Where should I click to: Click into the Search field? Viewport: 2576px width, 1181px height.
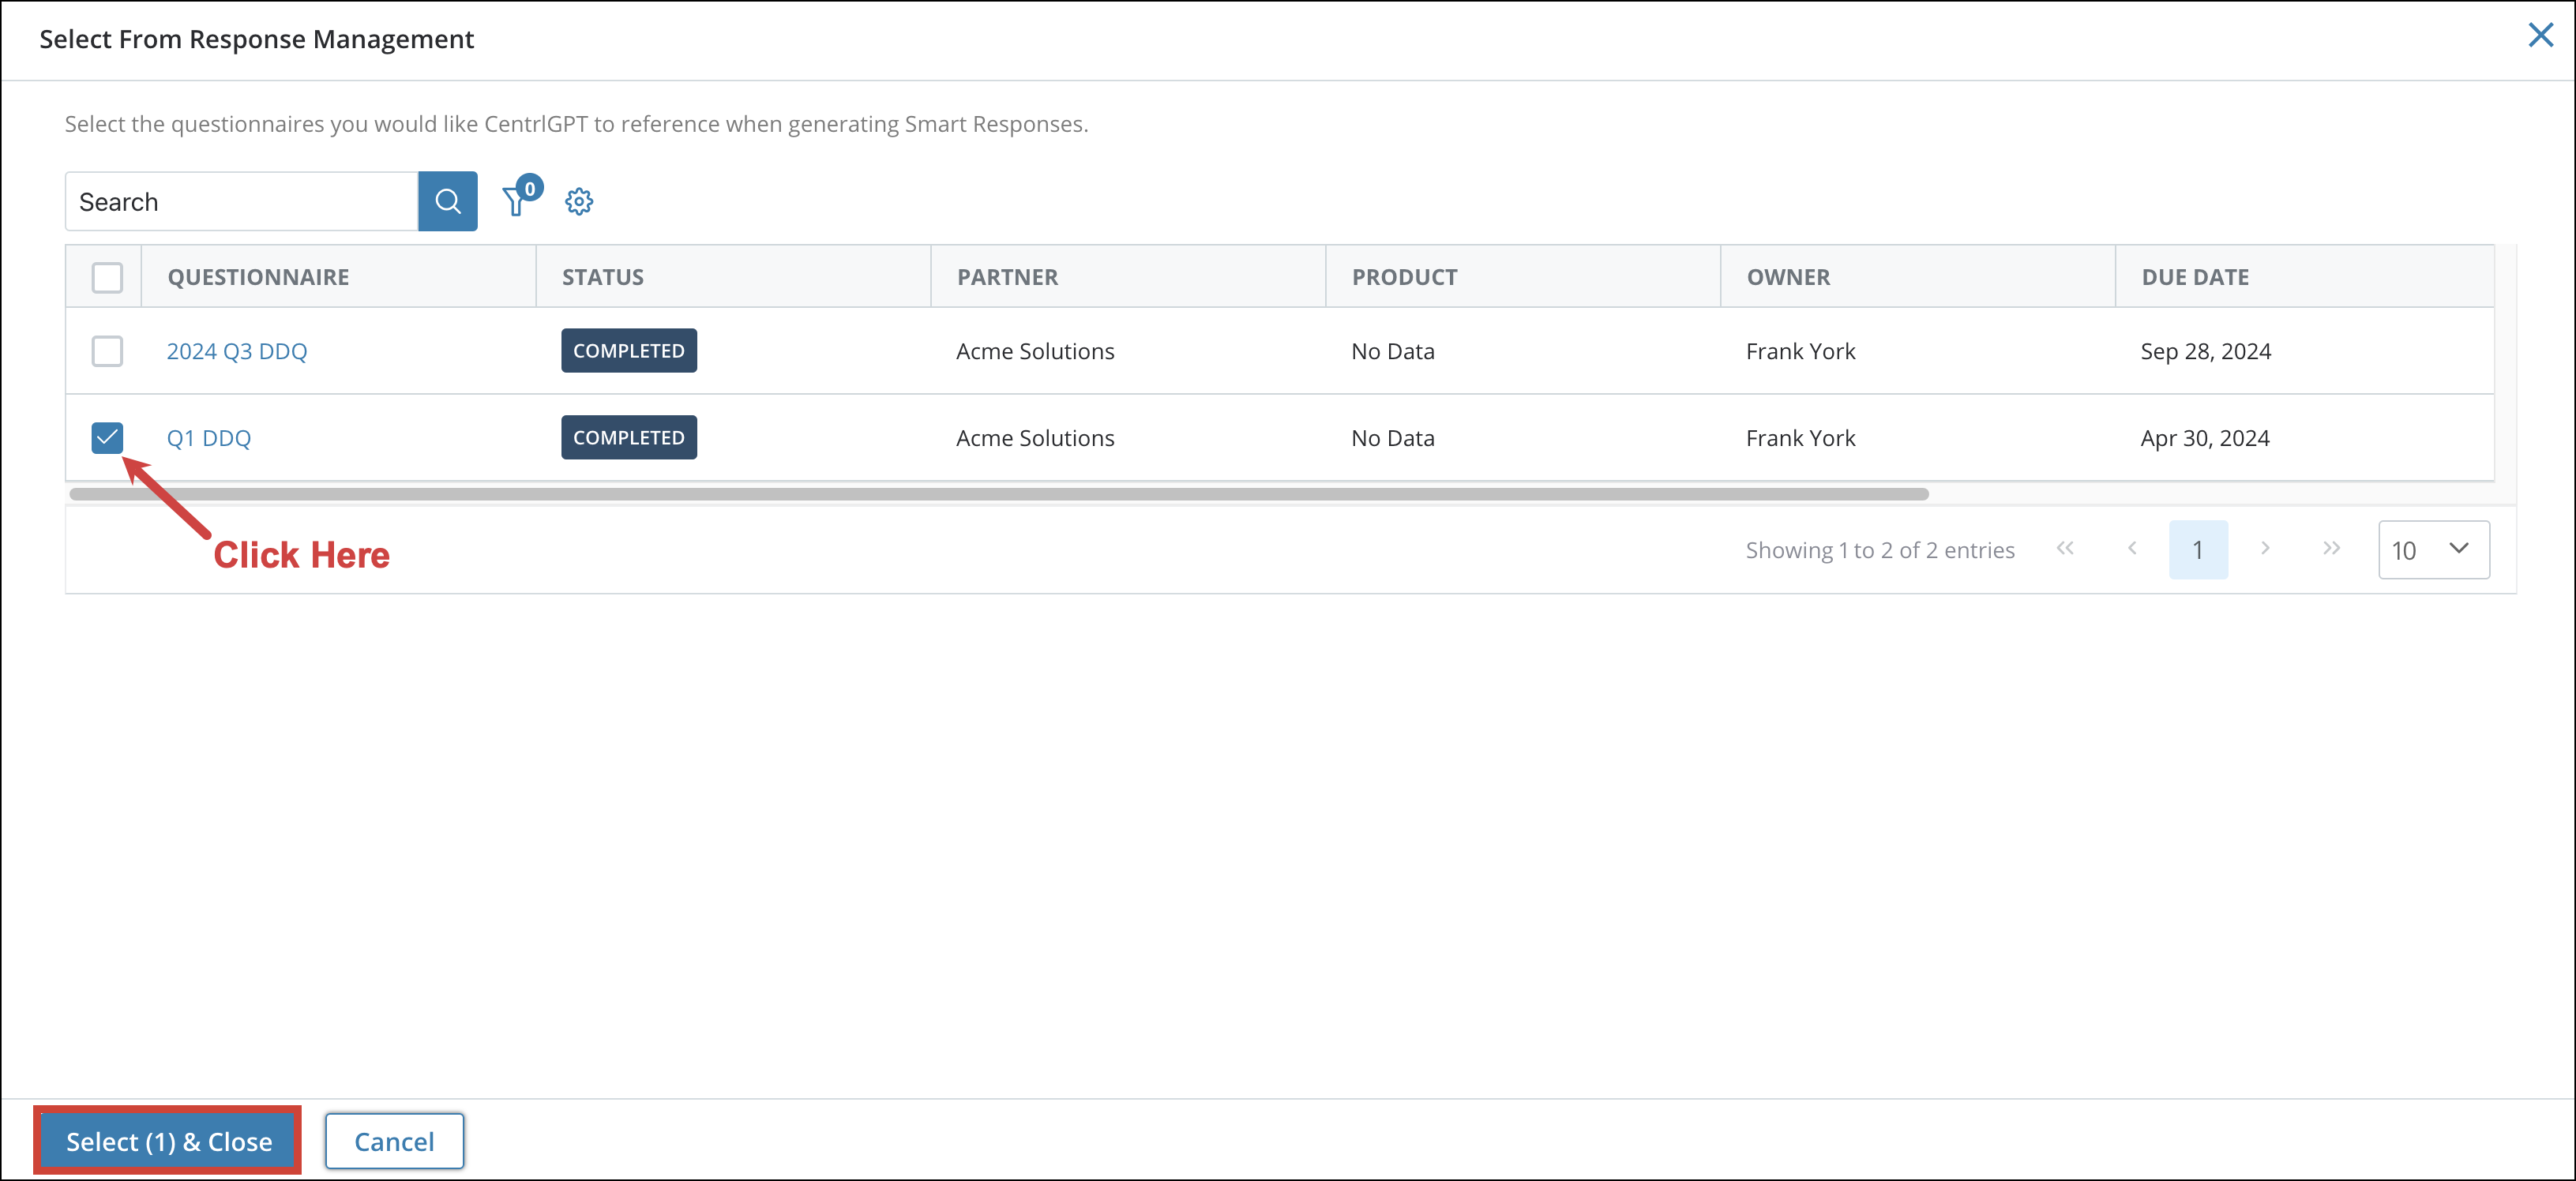242,201
